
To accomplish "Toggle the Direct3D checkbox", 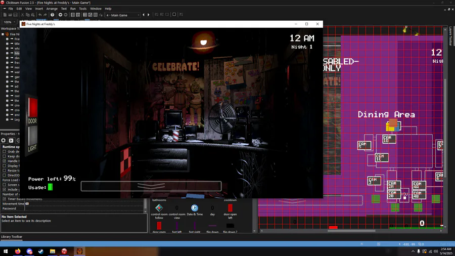I will coord(5,176).
